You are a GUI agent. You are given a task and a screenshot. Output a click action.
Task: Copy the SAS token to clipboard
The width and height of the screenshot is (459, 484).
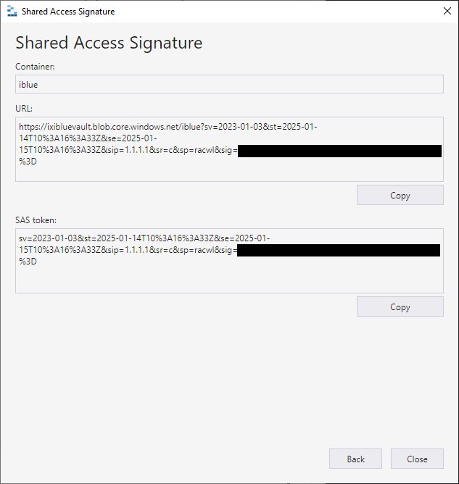[x=400, y=306]
